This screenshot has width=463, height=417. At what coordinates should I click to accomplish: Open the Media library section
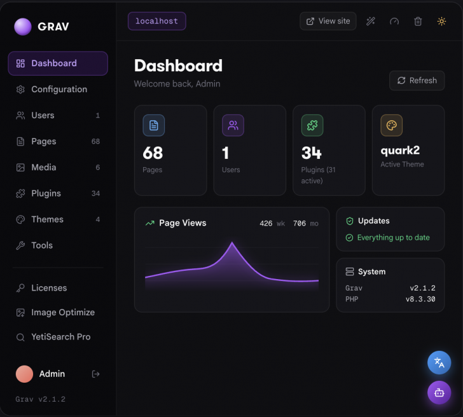click(58, 167)
